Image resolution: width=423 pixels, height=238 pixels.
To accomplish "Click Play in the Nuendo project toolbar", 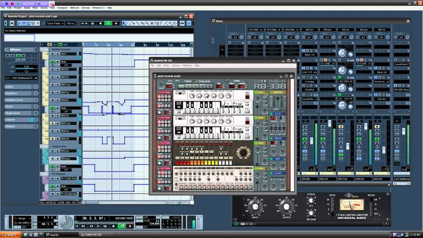I will [x=108, y=23].
